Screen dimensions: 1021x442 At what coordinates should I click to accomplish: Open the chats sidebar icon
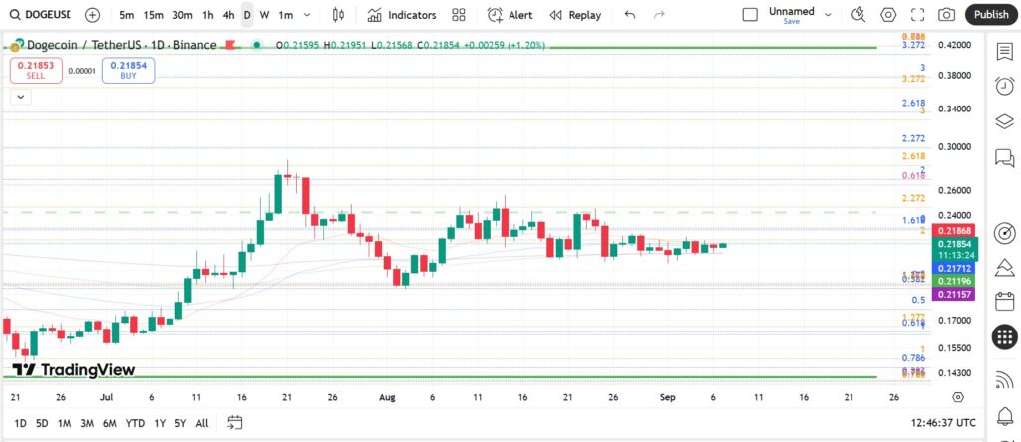coord(1005,157)
